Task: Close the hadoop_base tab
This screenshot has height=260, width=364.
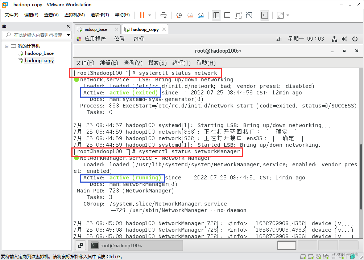Action: [x=116, y=29]
